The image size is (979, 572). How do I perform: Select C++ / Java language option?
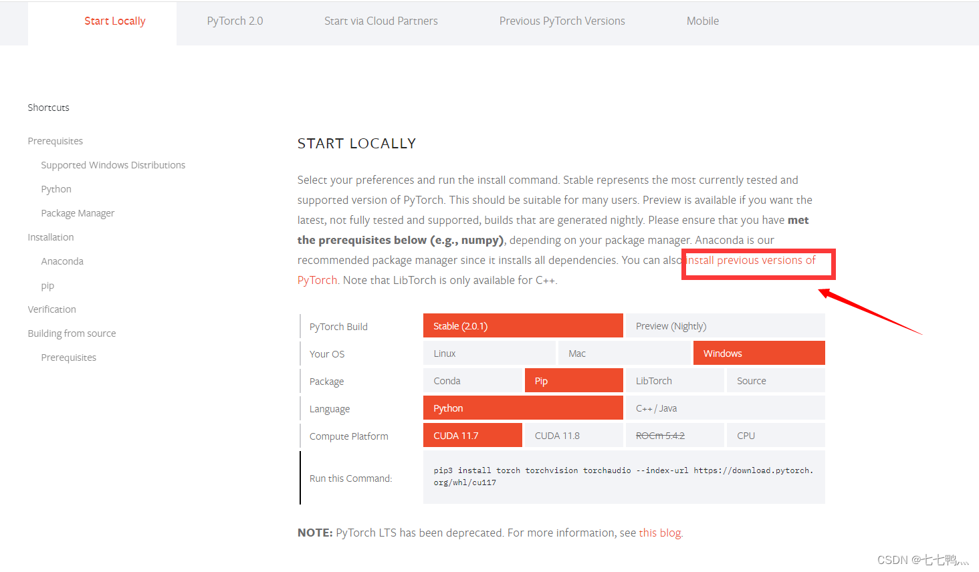(x=726, y=408)
